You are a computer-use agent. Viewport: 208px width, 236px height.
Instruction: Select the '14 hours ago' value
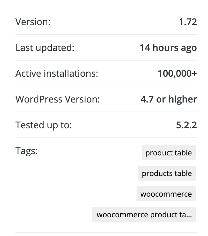(168, 48)
